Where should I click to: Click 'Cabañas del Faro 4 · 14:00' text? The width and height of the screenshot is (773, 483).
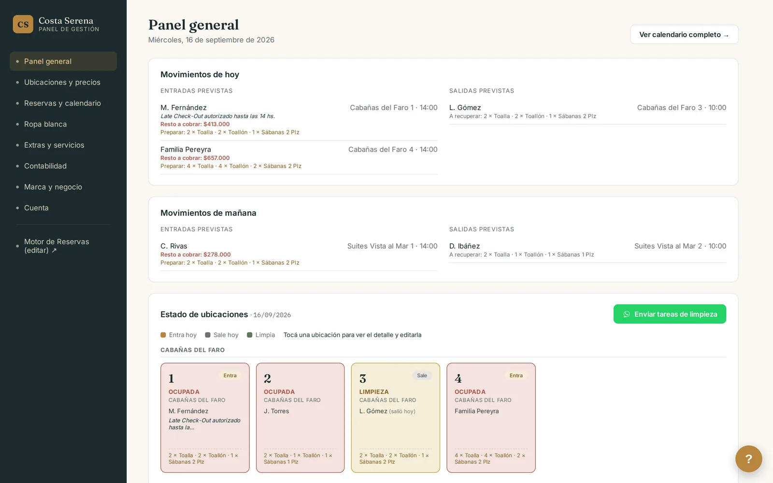tap(393, 150)
